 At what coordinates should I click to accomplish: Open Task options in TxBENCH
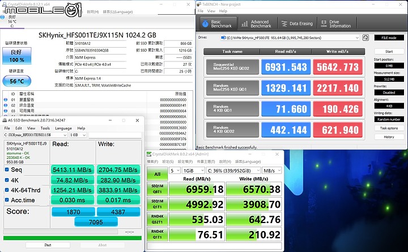click(x=389, y=128)
